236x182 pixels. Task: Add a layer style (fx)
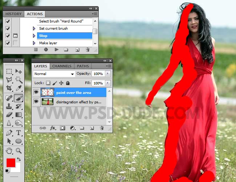click(x=53, y=128)
